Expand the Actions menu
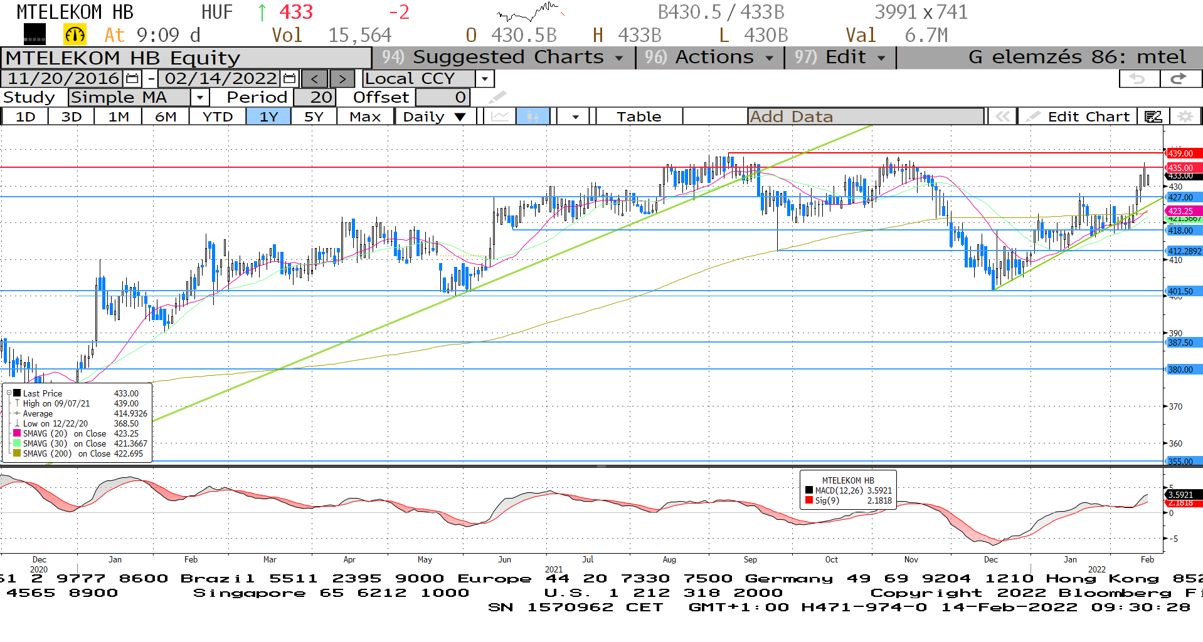 [x=709, y=57]
